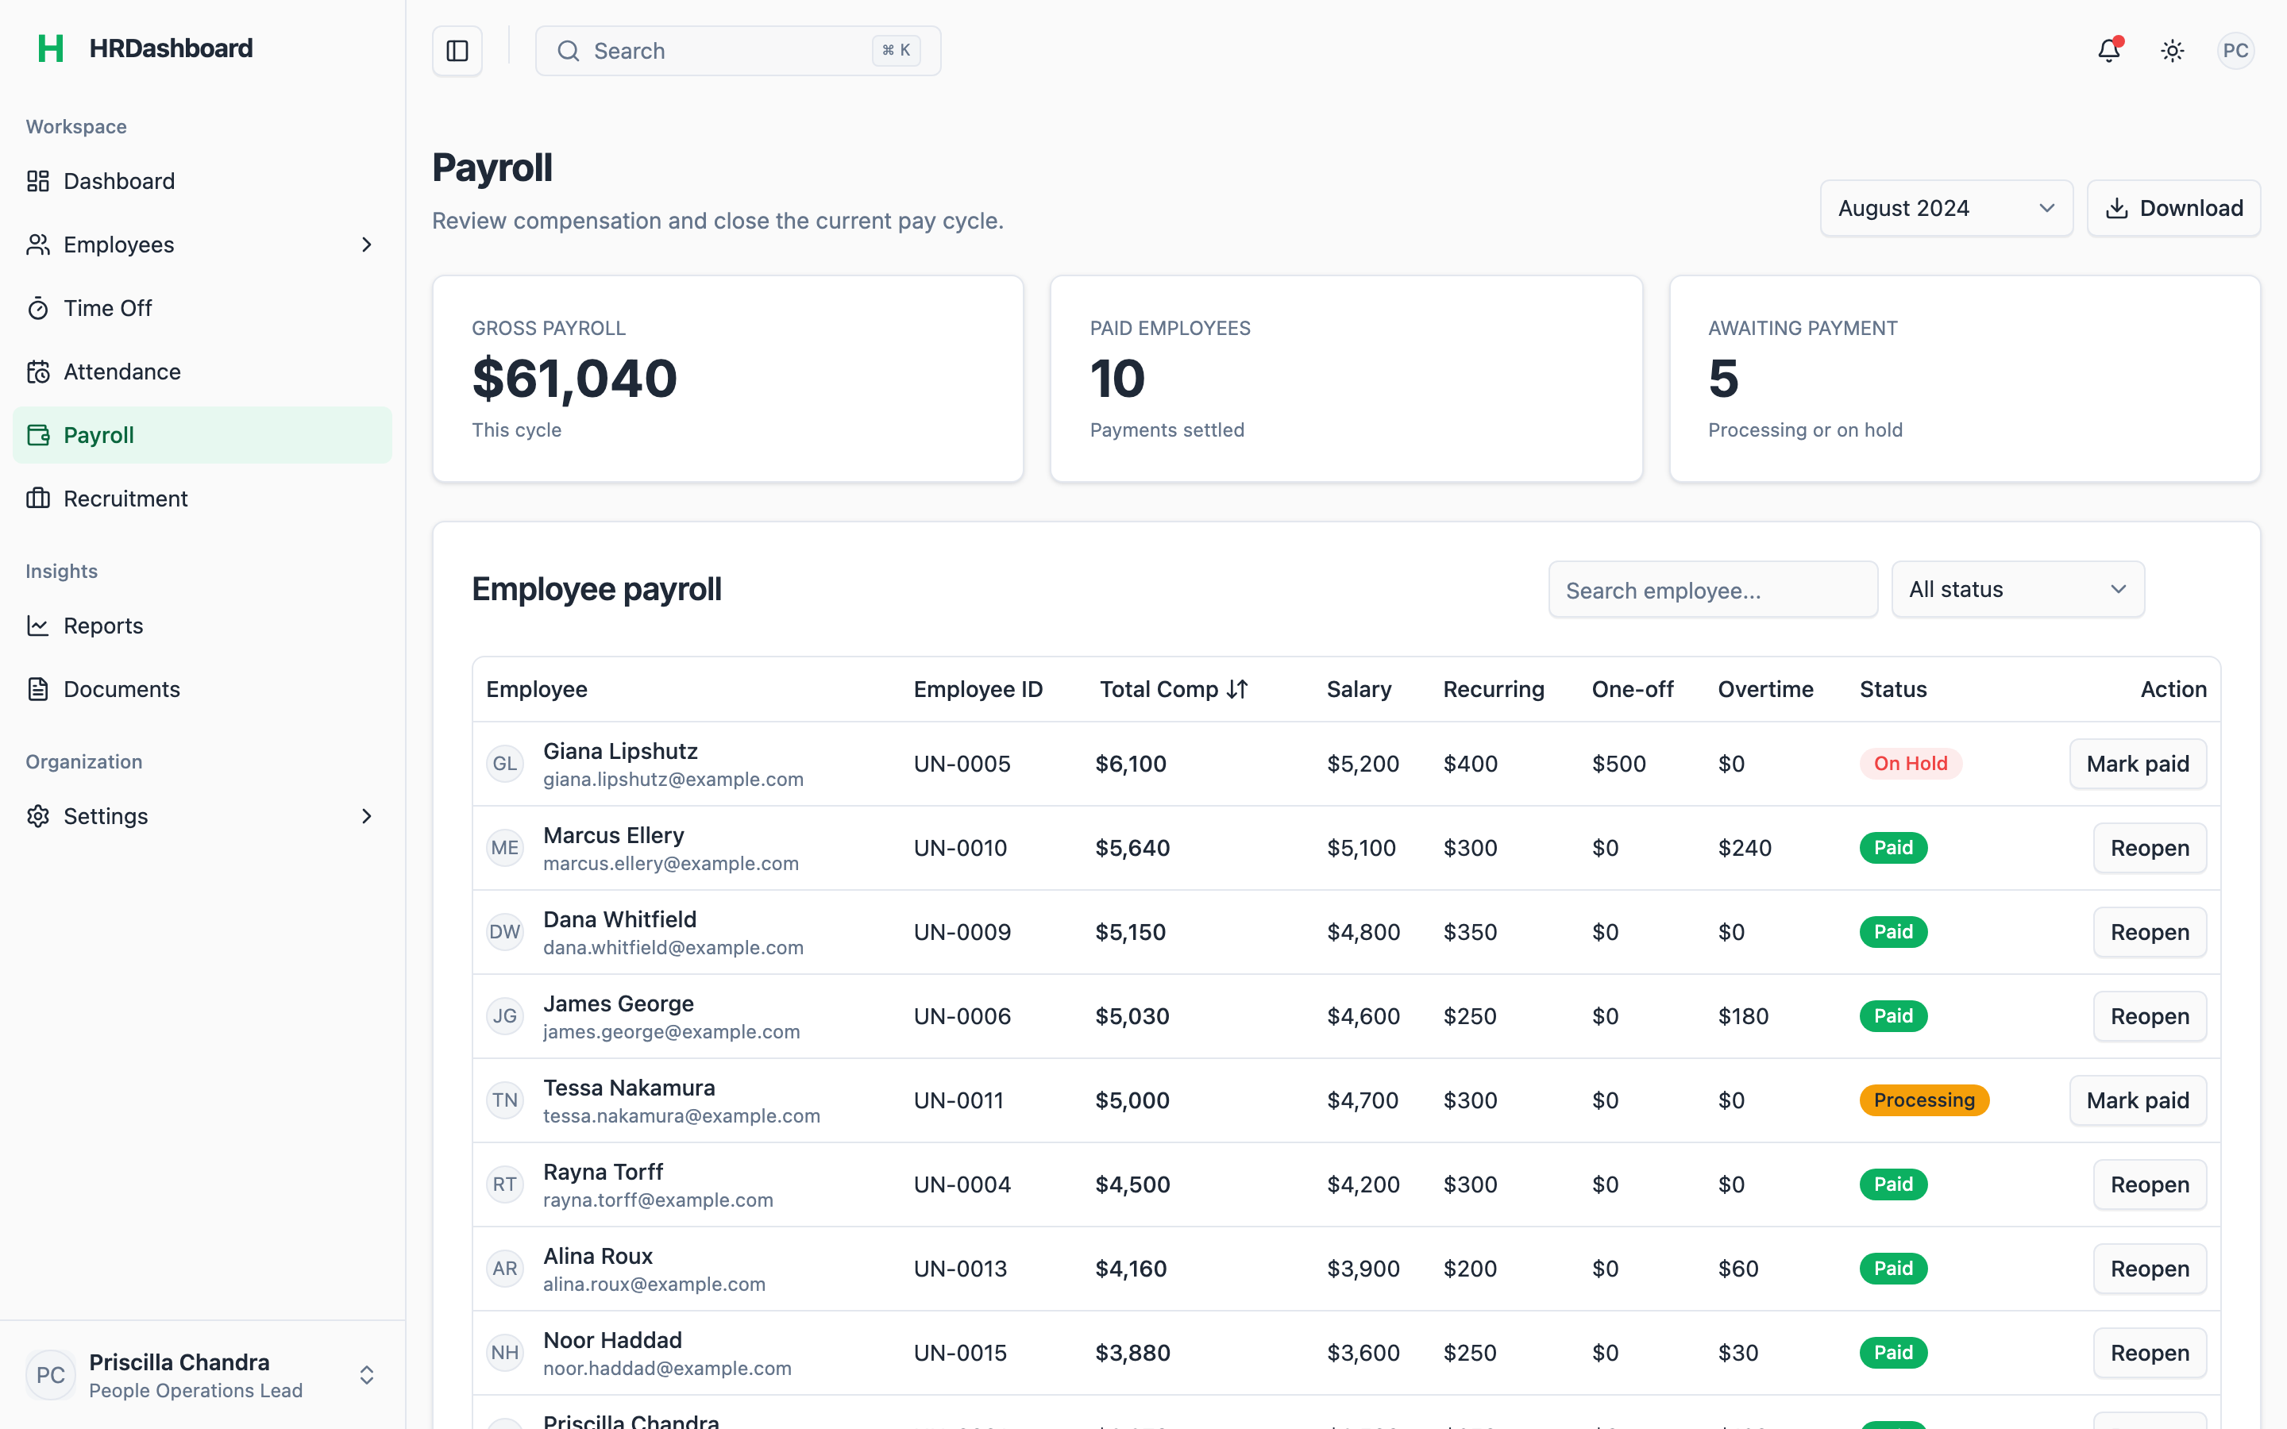Click the Dashboard grid icon
2287x1429 pixels.
[x=38, y=182]
